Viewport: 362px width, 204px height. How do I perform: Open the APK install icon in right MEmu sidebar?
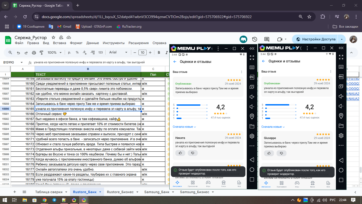coord(341,77)
